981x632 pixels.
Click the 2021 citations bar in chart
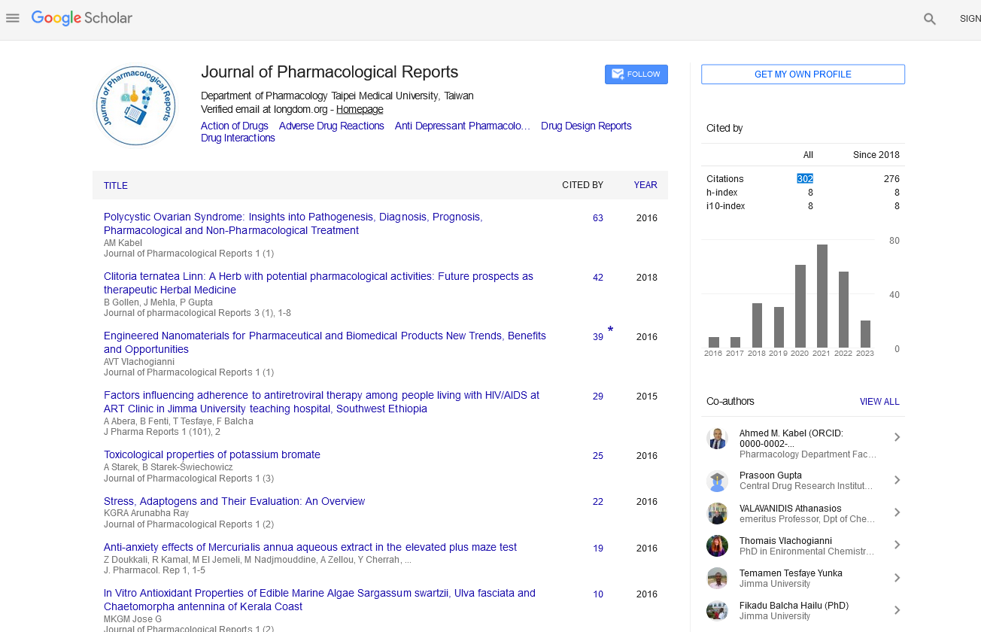[x=822, y=296]
